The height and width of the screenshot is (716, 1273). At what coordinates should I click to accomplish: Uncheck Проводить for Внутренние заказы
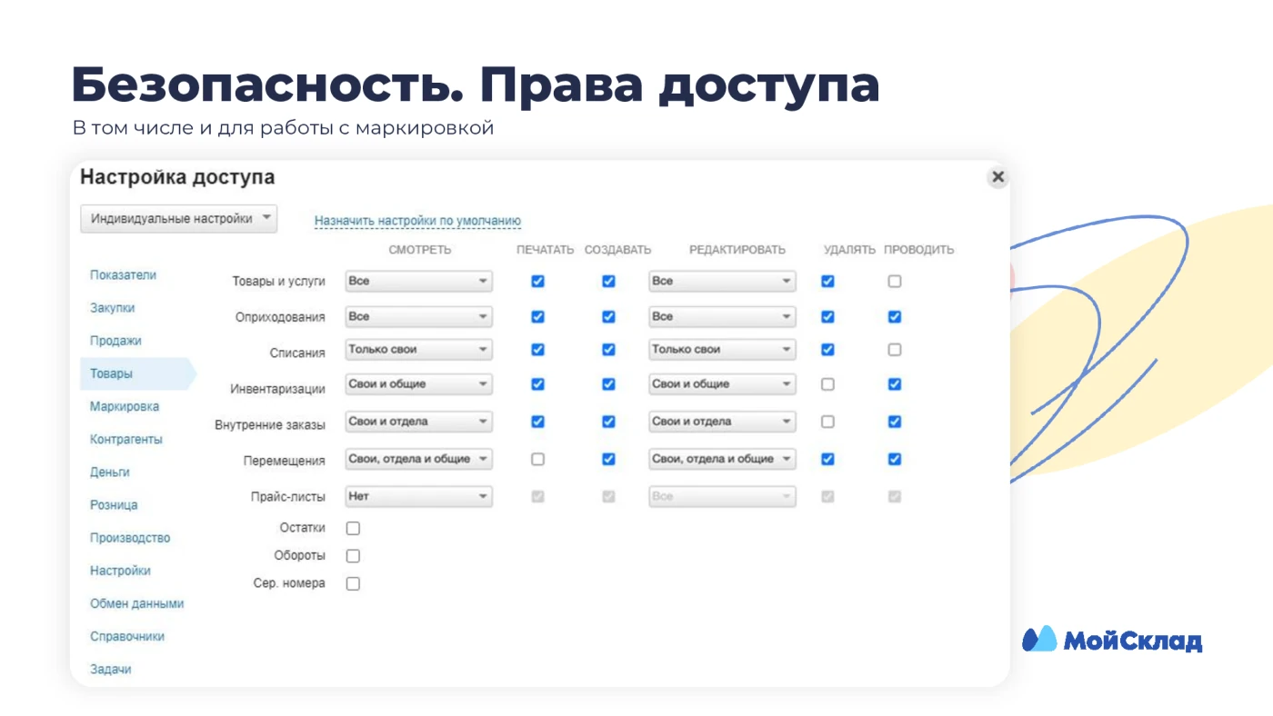click(x=895, y=422)
